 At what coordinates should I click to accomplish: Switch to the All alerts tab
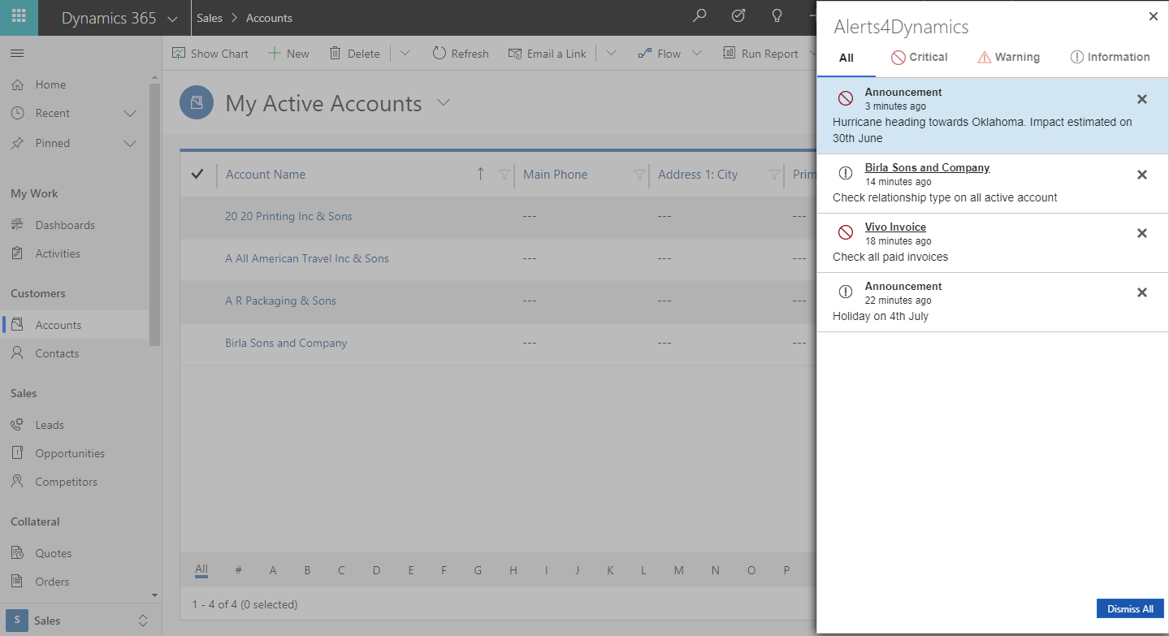pos(846,58)
